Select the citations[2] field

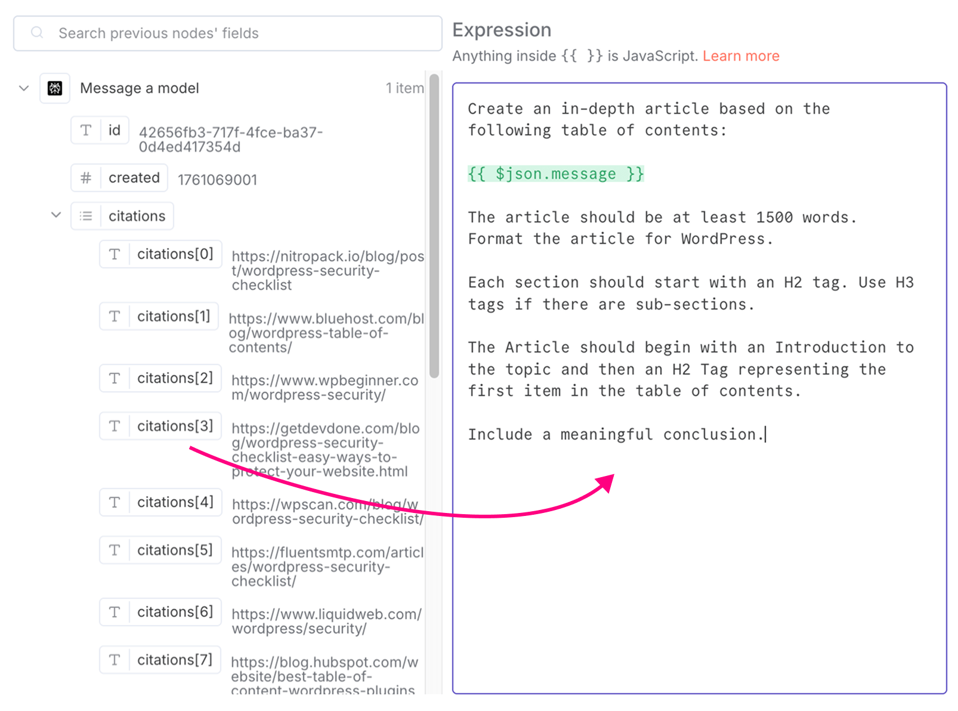point(175,378)
